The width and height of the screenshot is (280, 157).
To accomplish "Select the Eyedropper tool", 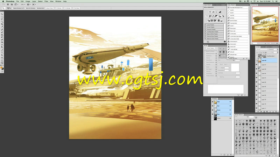I will tap(2, 26).
